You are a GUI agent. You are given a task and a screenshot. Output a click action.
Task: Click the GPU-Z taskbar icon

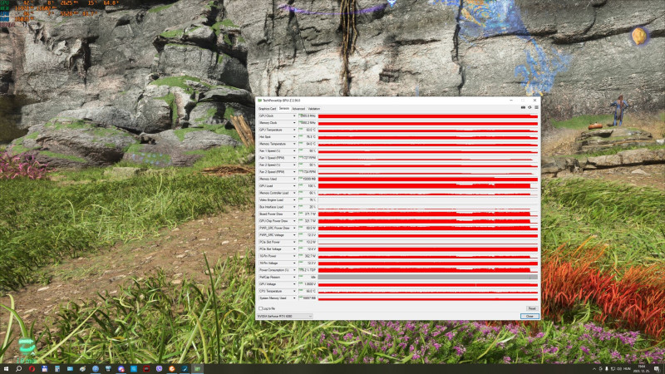coord(197,369)
